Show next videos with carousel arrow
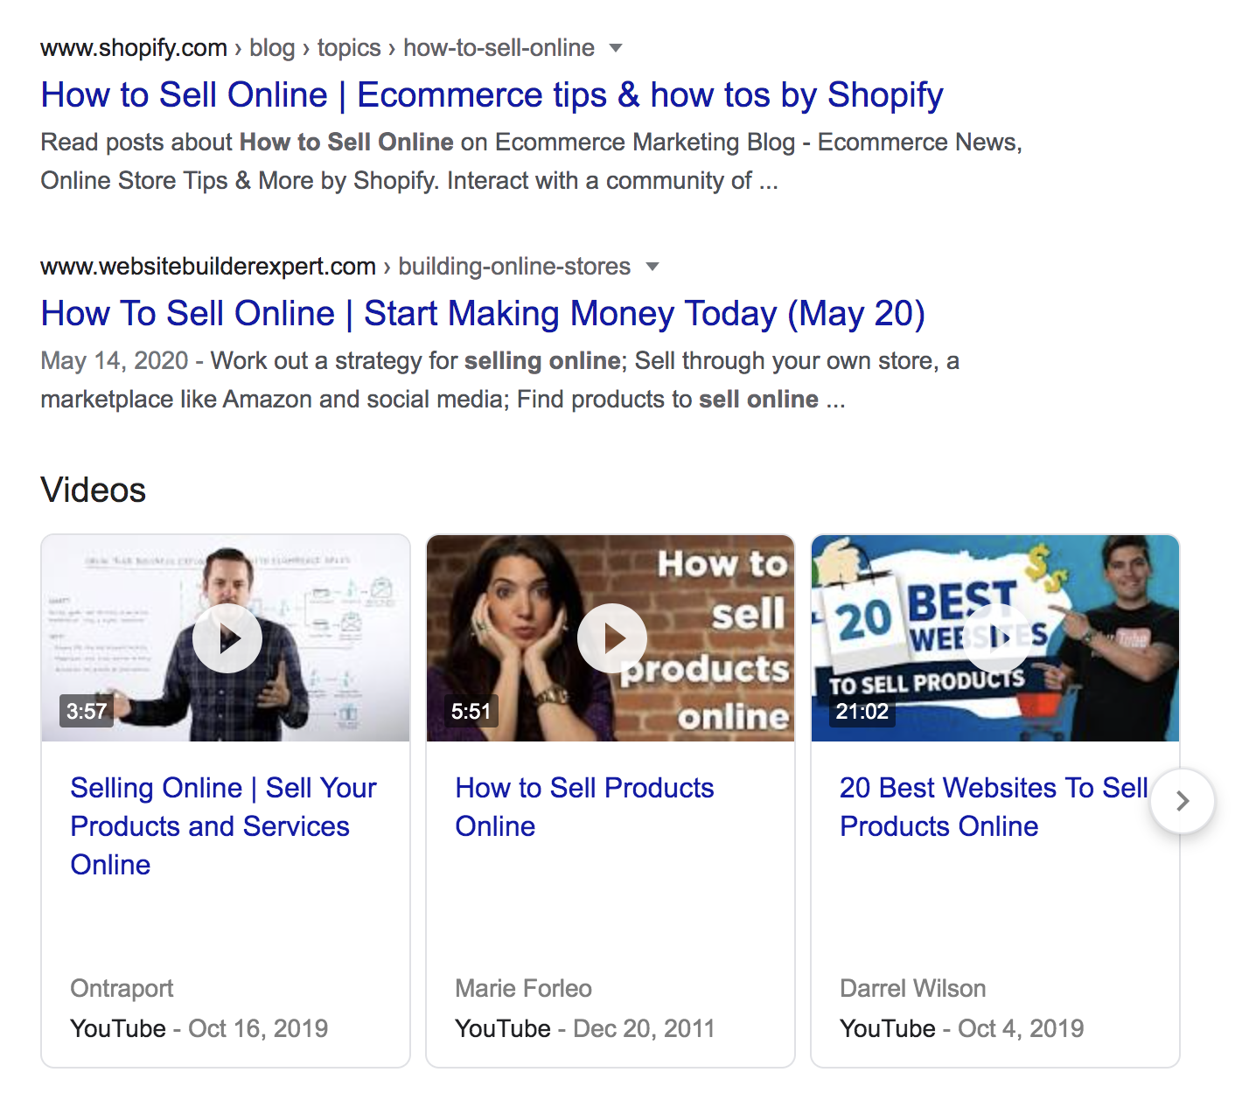 click(1183, 801)
